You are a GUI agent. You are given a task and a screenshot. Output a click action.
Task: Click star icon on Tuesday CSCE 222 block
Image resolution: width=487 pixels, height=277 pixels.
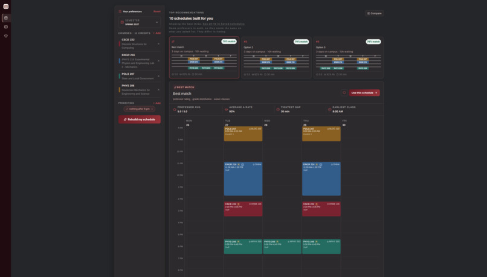[x=239, y=204]
